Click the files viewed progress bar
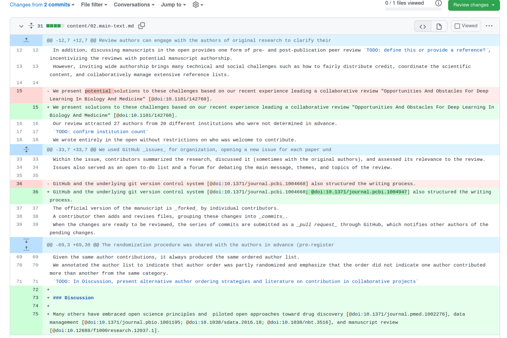Image resolution: width=507 pixels, height=338 pixels. [413, 9]
